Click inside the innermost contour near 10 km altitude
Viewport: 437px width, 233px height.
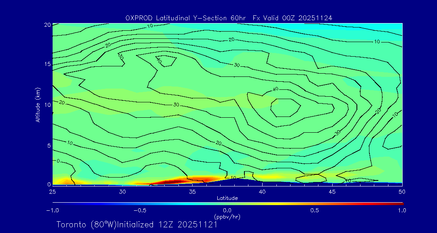[285, 108]
